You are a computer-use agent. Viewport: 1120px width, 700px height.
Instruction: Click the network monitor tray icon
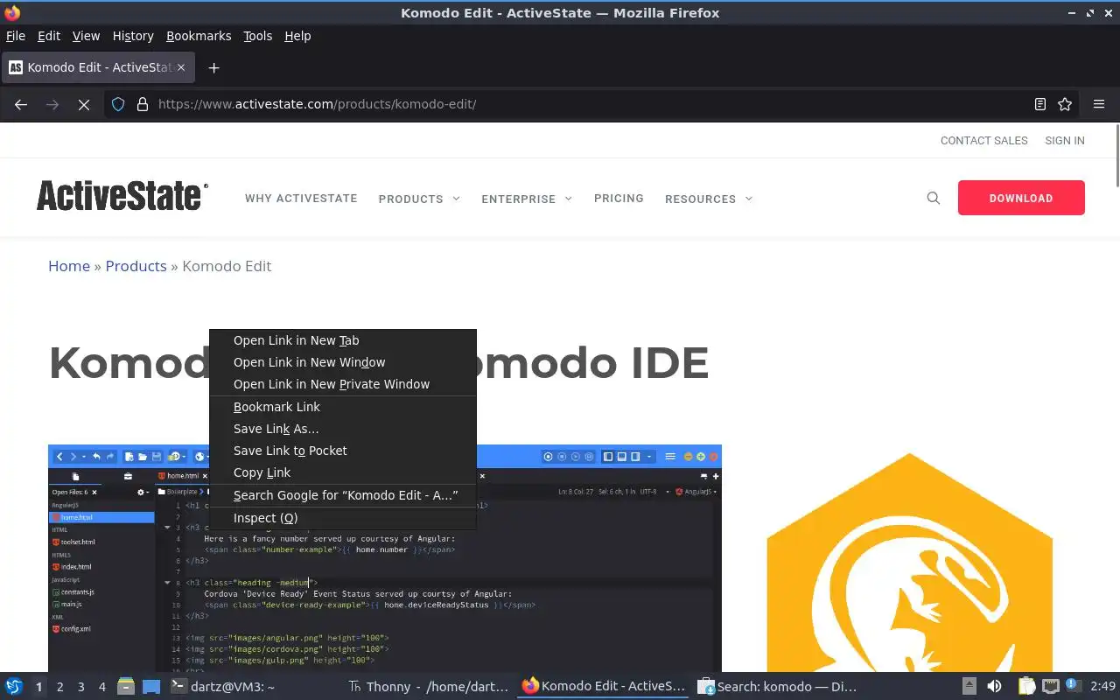[1051, 687]
